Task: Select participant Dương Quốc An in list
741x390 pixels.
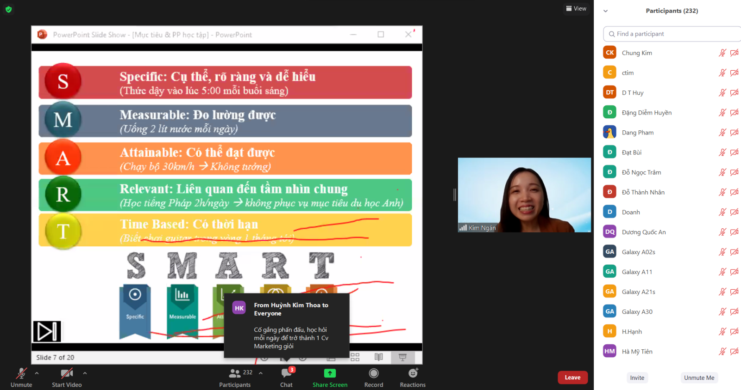Action: click(644, 232)
